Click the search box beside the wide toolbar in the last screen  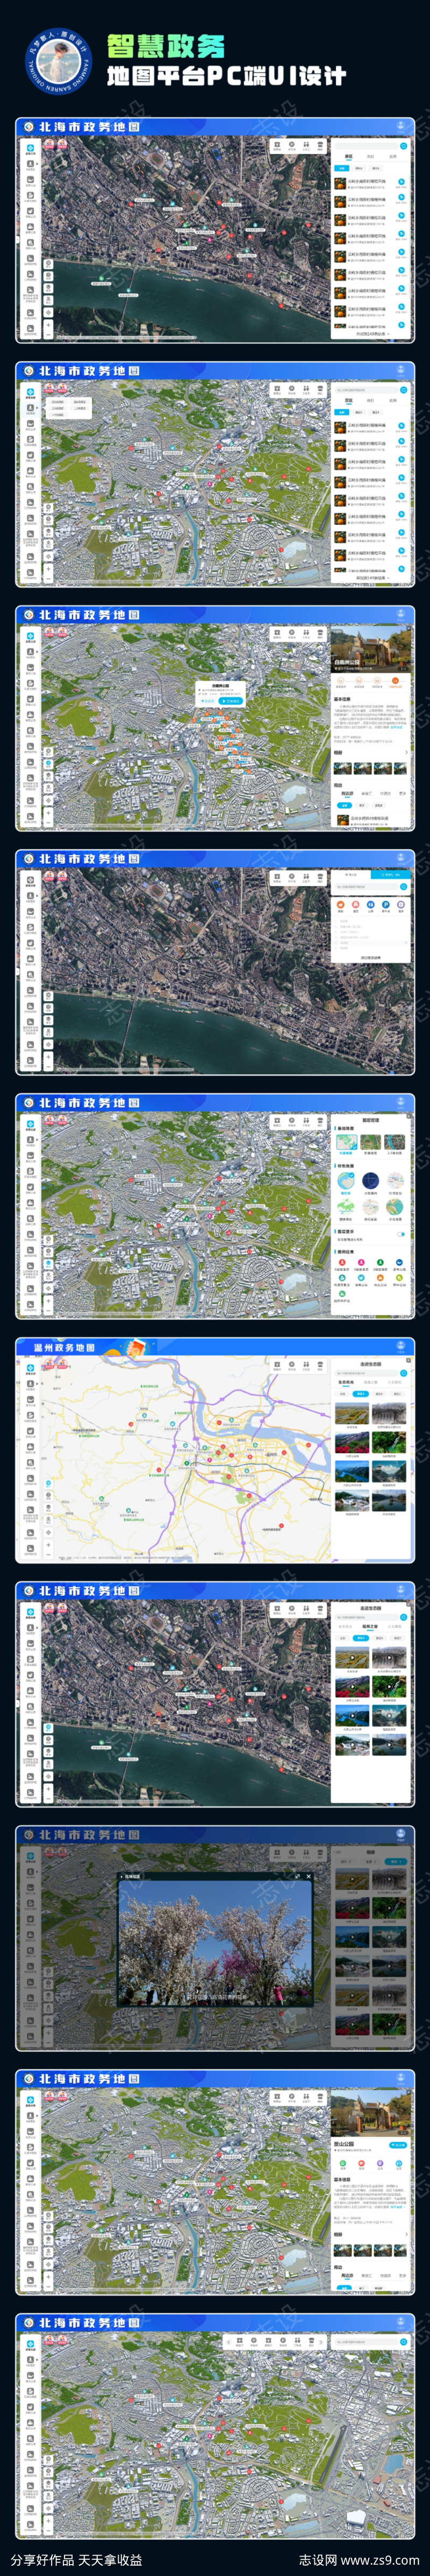pyautogui.click(x=366, y=2342)
